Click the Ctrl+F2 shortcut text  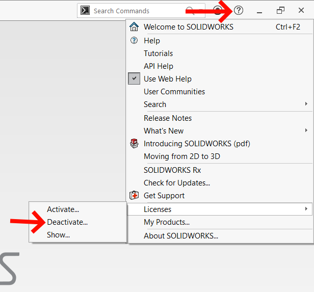(x=288, y=27)
